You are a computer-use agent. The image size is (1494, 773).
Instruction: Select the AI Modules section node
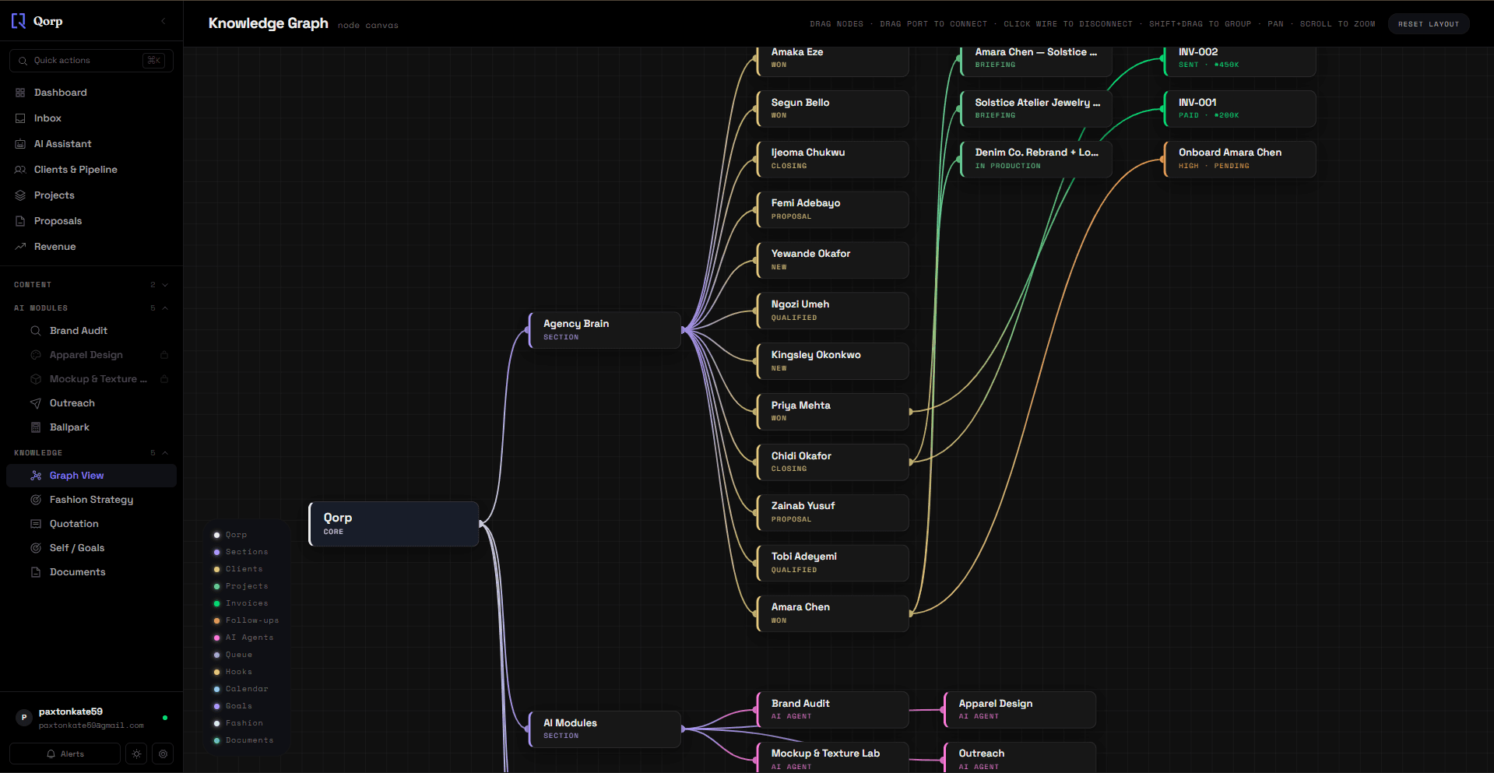coord(605,729)
